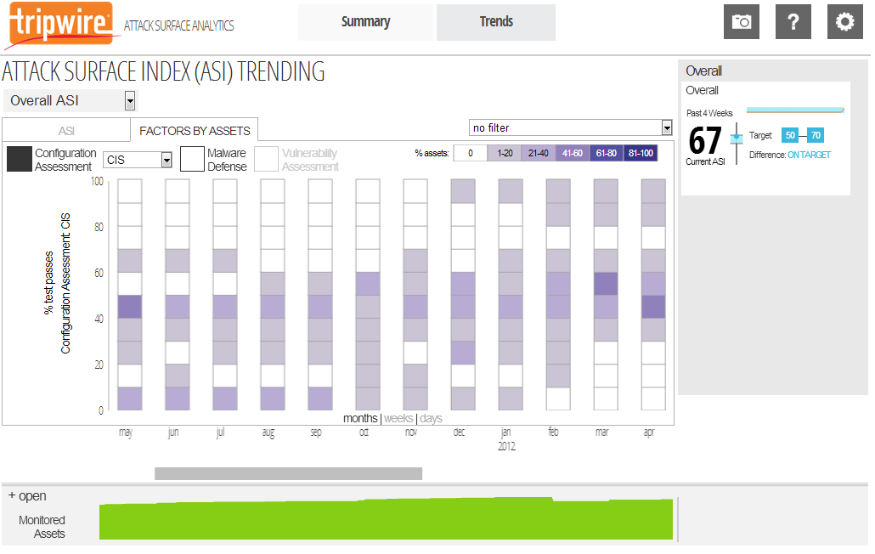
Task: Click the current ASI score 67
Action: [705, 140]
